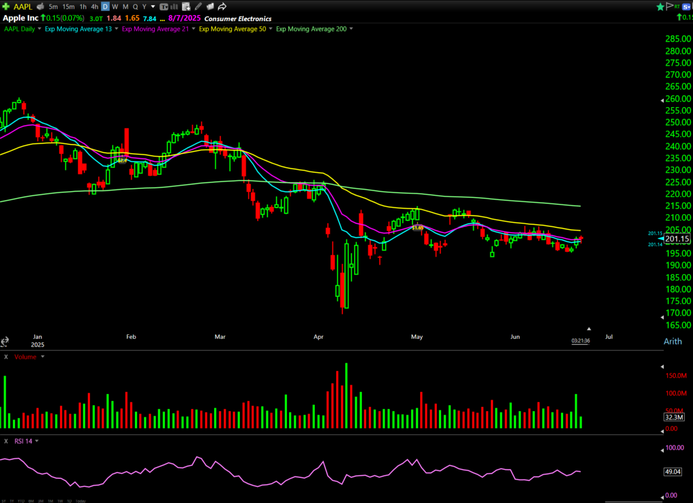Click the orange 1.65 value
This screenshot has width=693, height=503.
click(132, 18)
